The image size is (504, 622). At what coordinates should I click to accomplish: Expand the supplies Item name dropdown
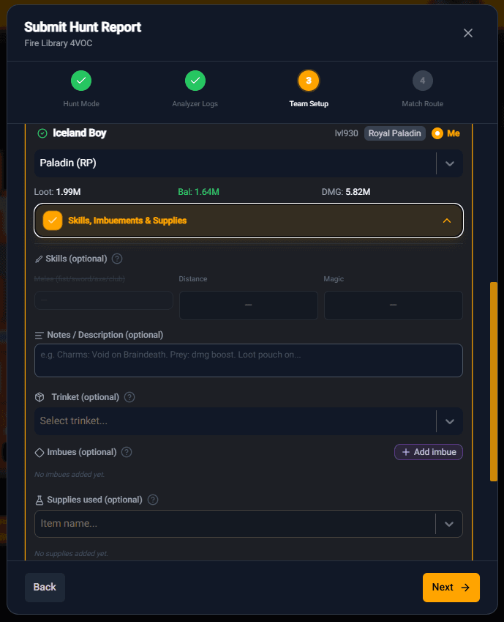point(449,524)
